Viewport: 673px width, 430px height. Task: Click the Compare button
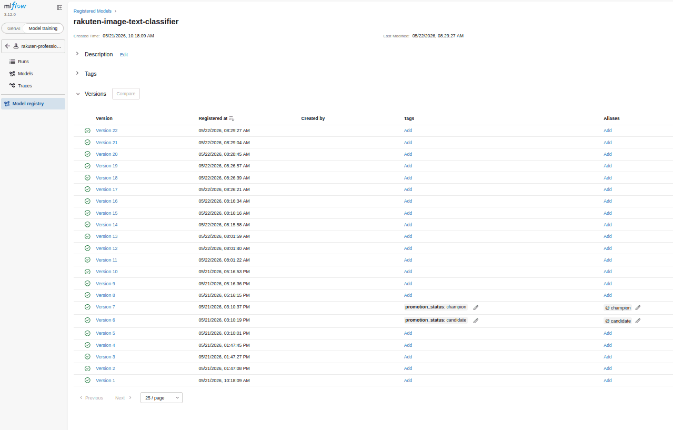126,94
